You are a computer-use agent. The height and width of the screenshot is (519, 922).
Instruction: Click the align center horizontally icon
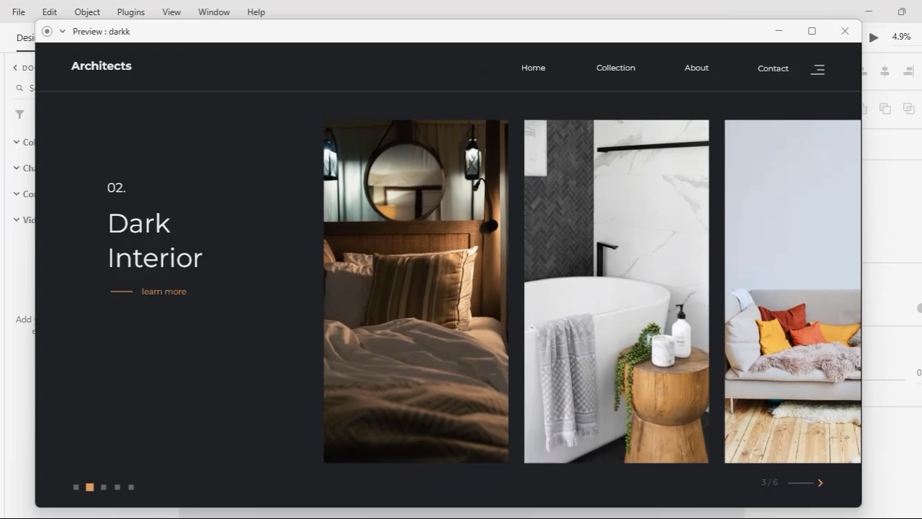885,71
